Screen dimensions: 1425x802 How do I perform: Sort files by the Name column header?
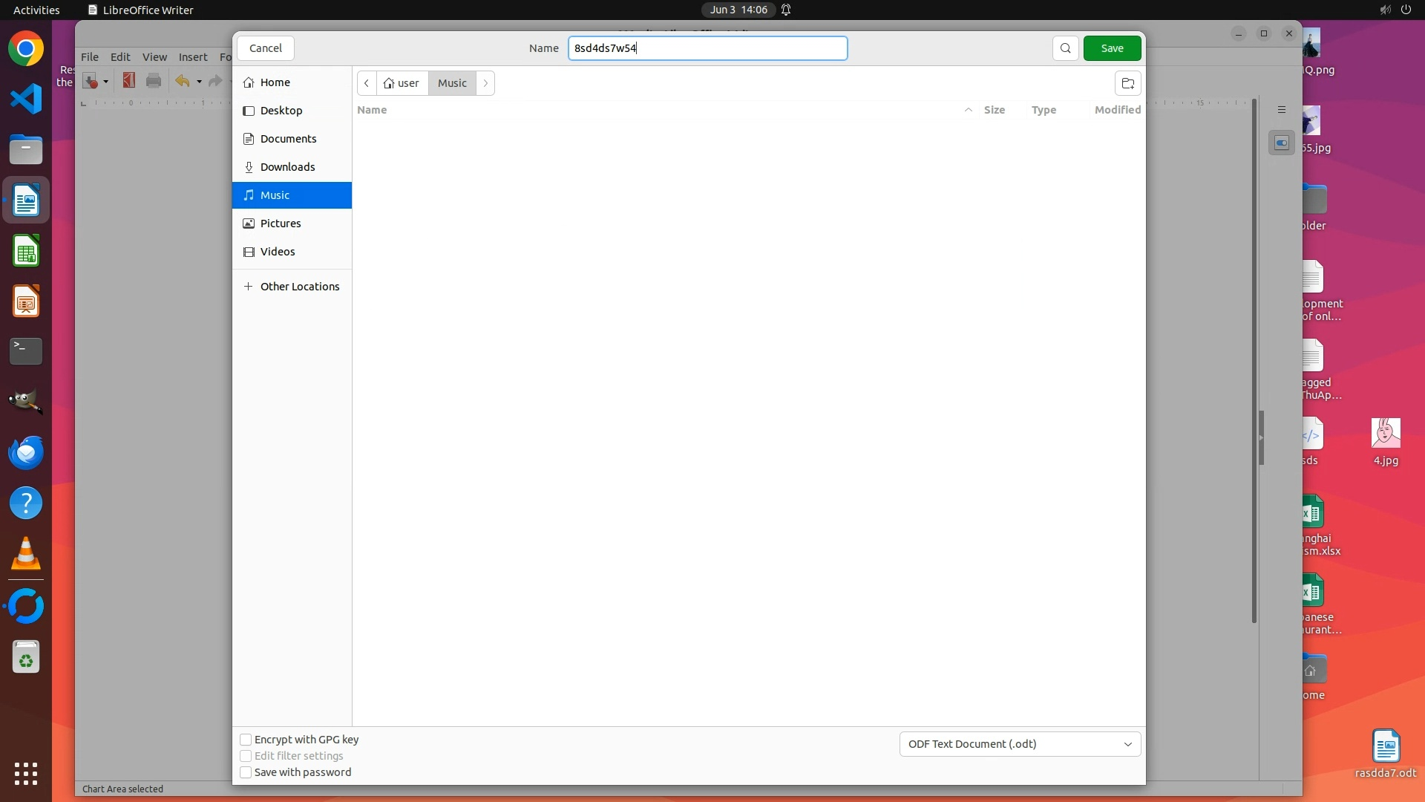point(372,110)
